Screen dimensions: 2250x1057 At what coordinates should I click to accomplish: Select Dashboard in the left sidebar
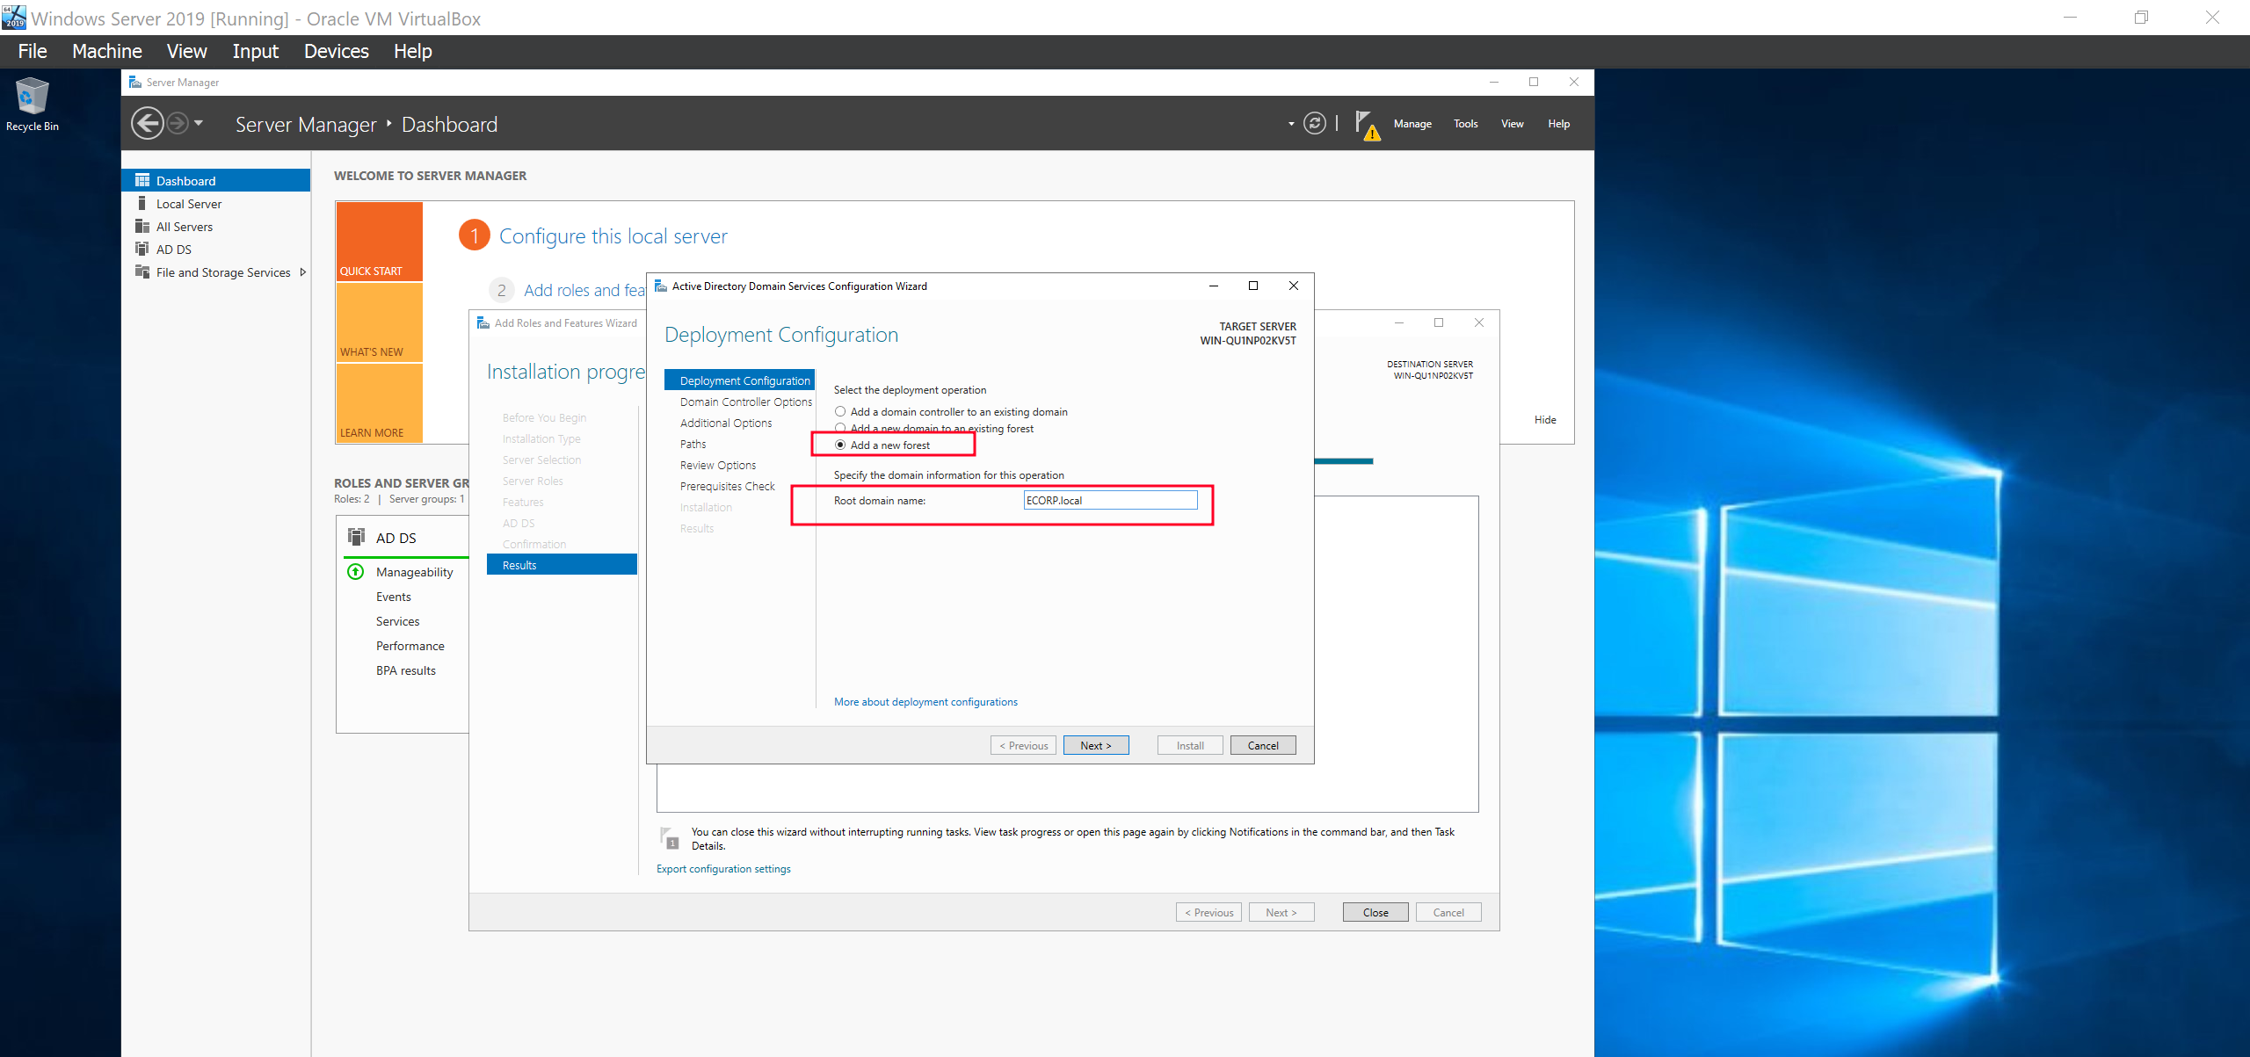(x=215, y=180)
